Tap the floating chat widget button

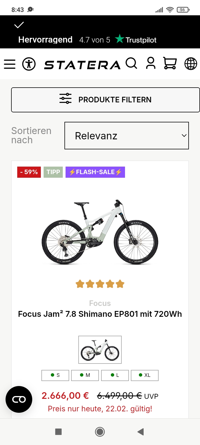[x=19, y=399]
